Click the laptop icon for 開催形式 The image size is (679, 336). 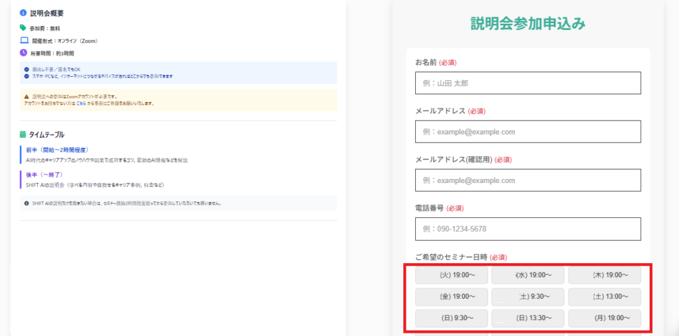(x=25, y=40)
